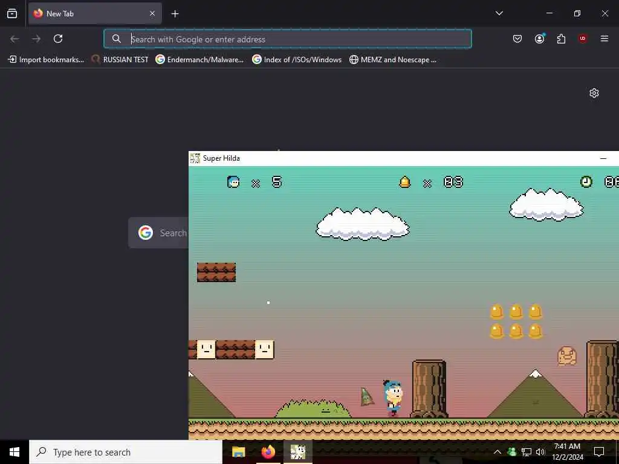Focus the Firefox address bar
Image resolution: width=619 pixels, height=464 pixels.
288,39
